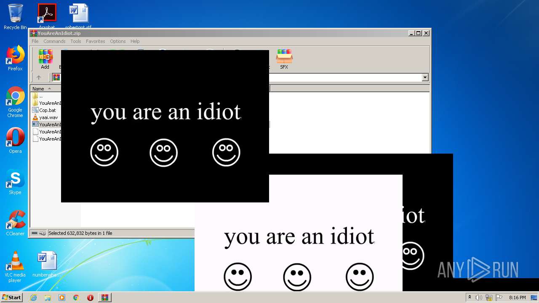Screen dimensions: 539x303
Task: Open the Options menu in WinRAR
Action: [x=118, y=41]
